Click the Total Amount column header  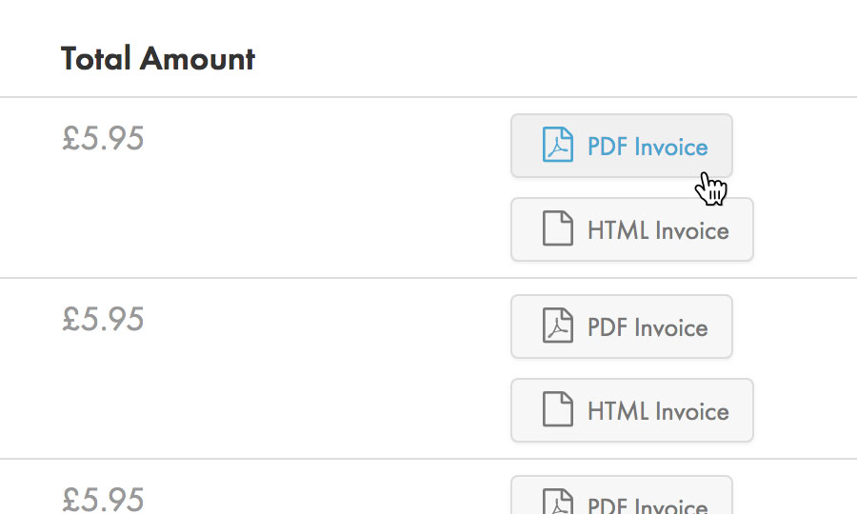click(157, 58)
